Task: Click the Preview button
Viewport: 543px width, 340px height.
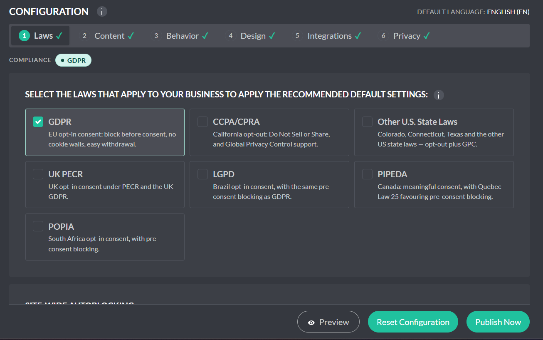Action: (328, 322)
